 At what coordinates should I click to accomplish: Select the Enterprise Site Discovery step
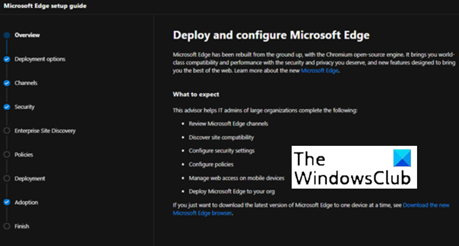tap(45, 131)
